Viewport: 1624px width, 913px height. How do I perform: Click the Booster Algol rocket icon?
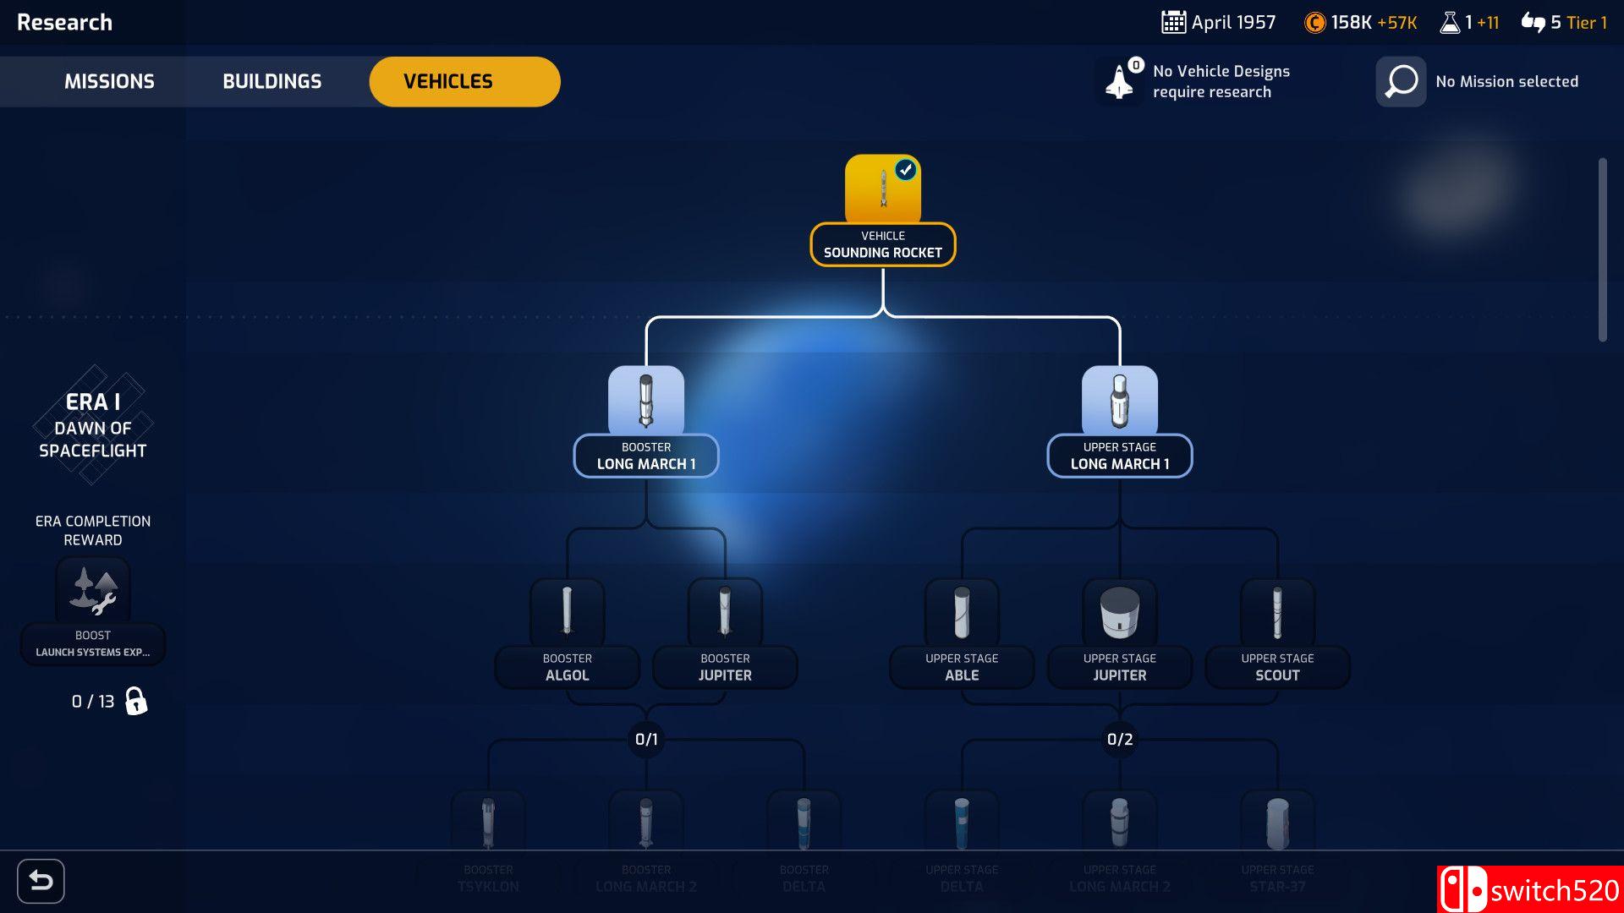coord(567,611)
